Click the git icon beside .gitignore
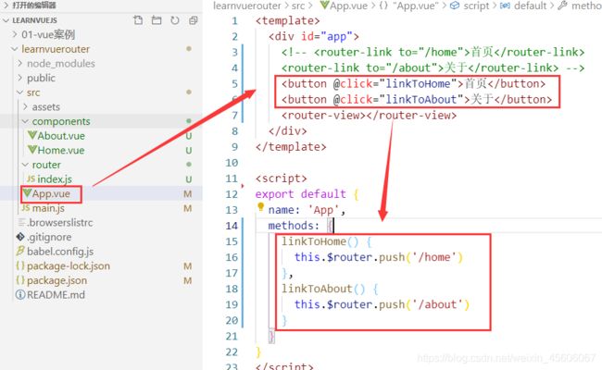 click(x=20, y=237)
